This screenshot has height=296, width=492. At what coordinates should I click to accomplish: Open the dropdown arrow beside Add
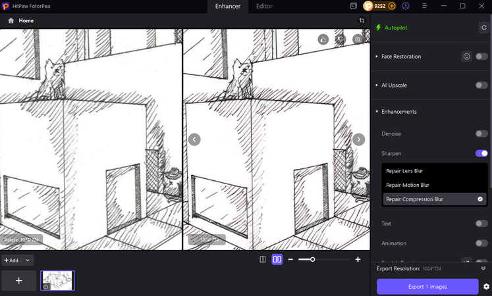(27, 260)
